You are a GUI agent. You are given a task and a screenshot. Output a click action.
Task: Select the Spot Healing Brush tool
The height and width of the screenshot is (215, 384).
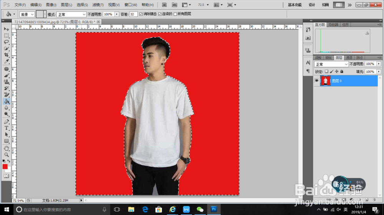(x=7, y=69)
